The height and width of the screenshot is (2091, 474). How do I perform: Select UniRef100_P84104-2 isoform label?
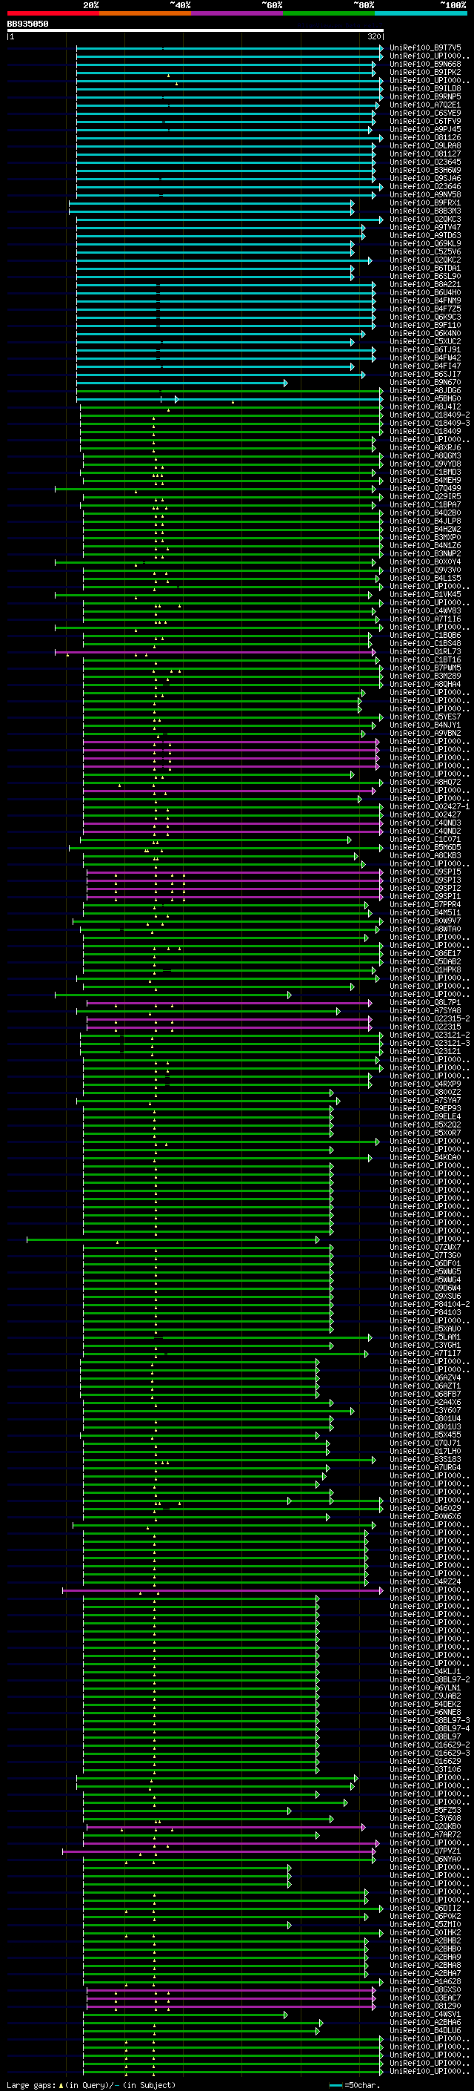click(430, 1305)
